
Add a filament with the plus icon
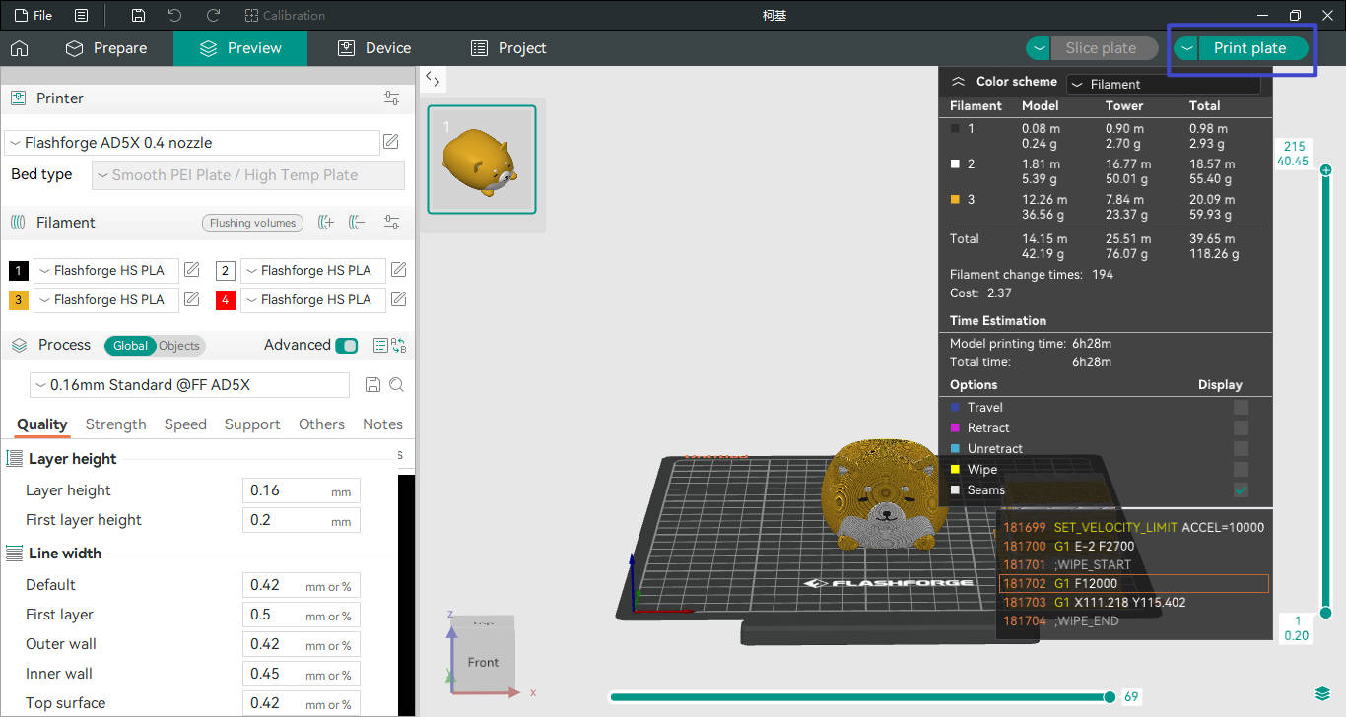tap(326, 223)
